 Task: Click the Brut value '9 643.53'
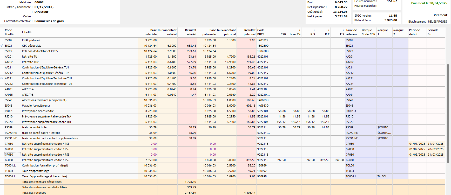pos(341,2)
